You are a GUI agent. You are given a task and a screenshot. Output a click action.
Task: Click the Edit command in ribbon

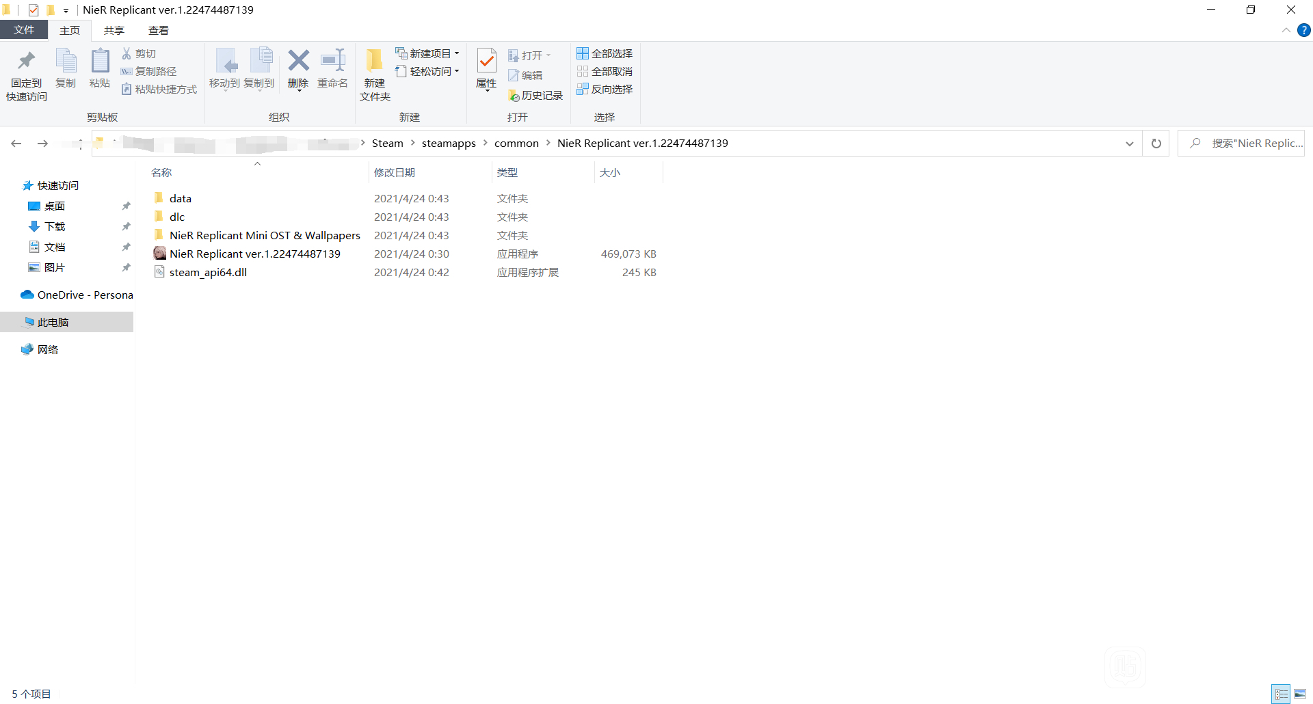click(x=525, y=75)
